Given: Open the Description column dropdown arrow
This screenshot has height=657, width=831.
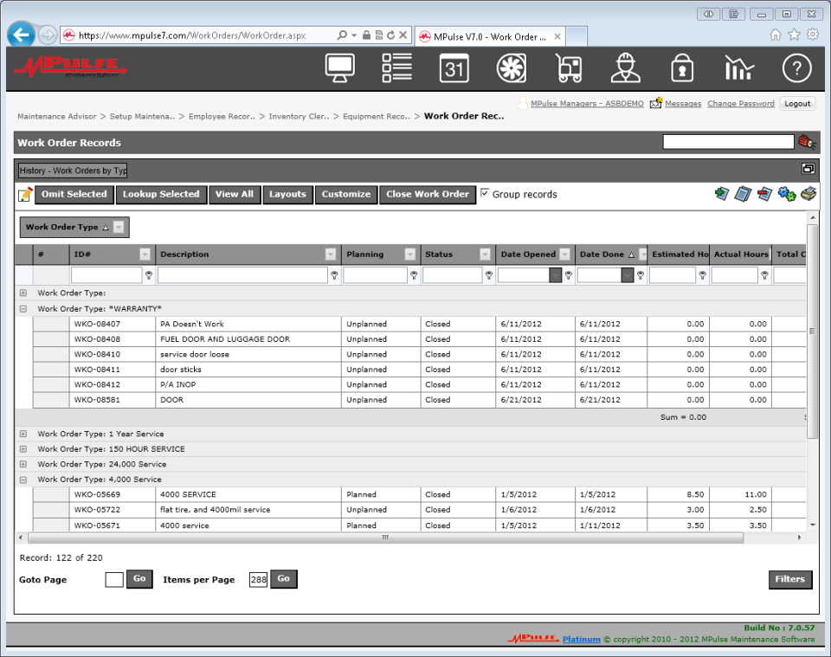Looking at the screenshot, I should (x=330, y=254).
